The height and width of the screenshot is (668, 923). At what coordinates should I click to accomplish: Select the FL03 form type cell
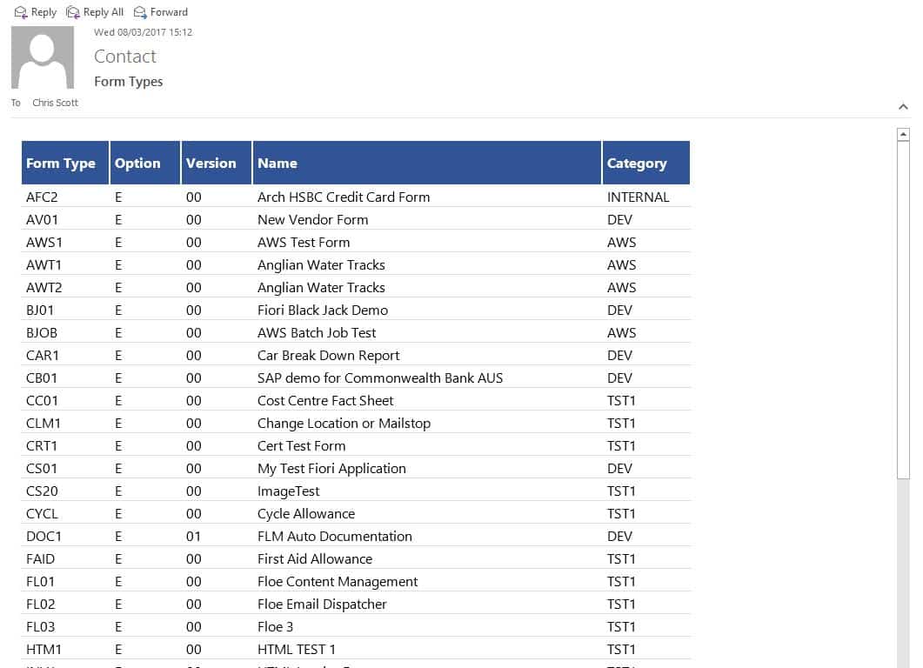41,627
